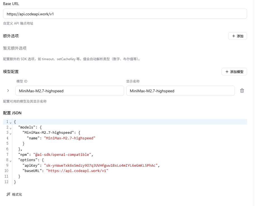The image size is (256, 206).
Task: Click the 格式化 button to format JSON
Action: pos(15,194)
